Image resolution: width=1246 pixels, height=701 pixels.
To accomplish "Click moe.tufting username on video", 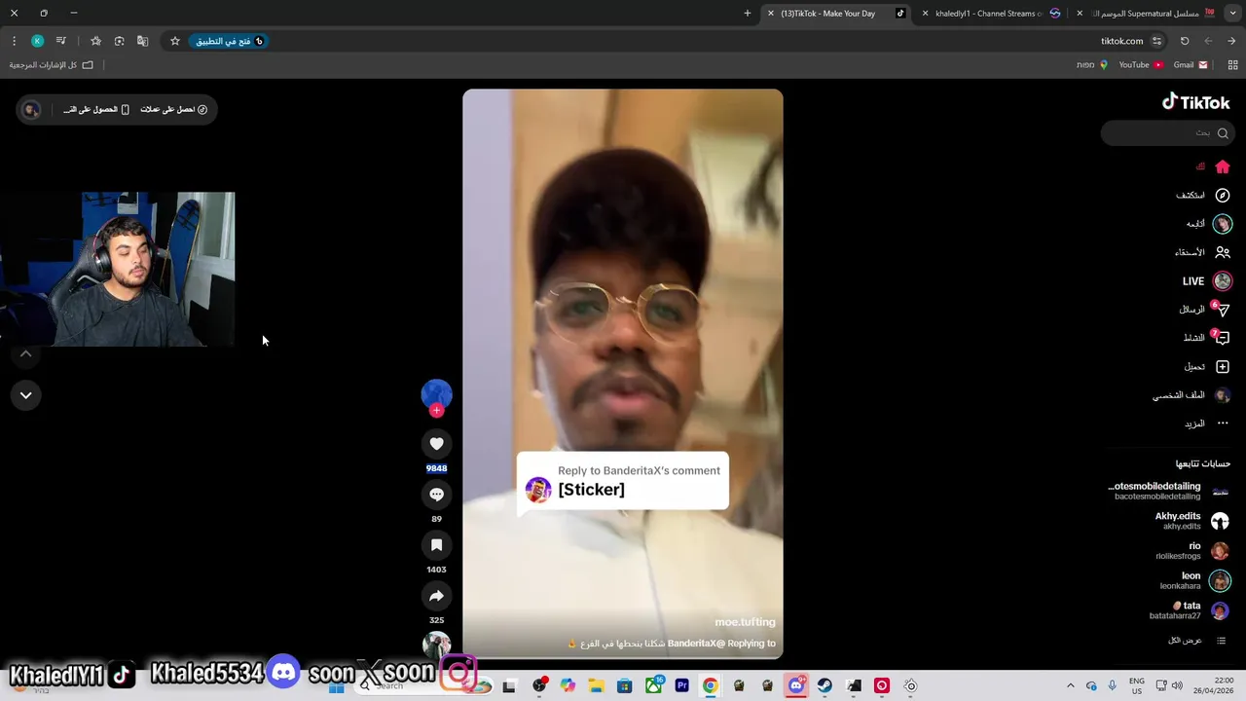I will pos(745,622).
